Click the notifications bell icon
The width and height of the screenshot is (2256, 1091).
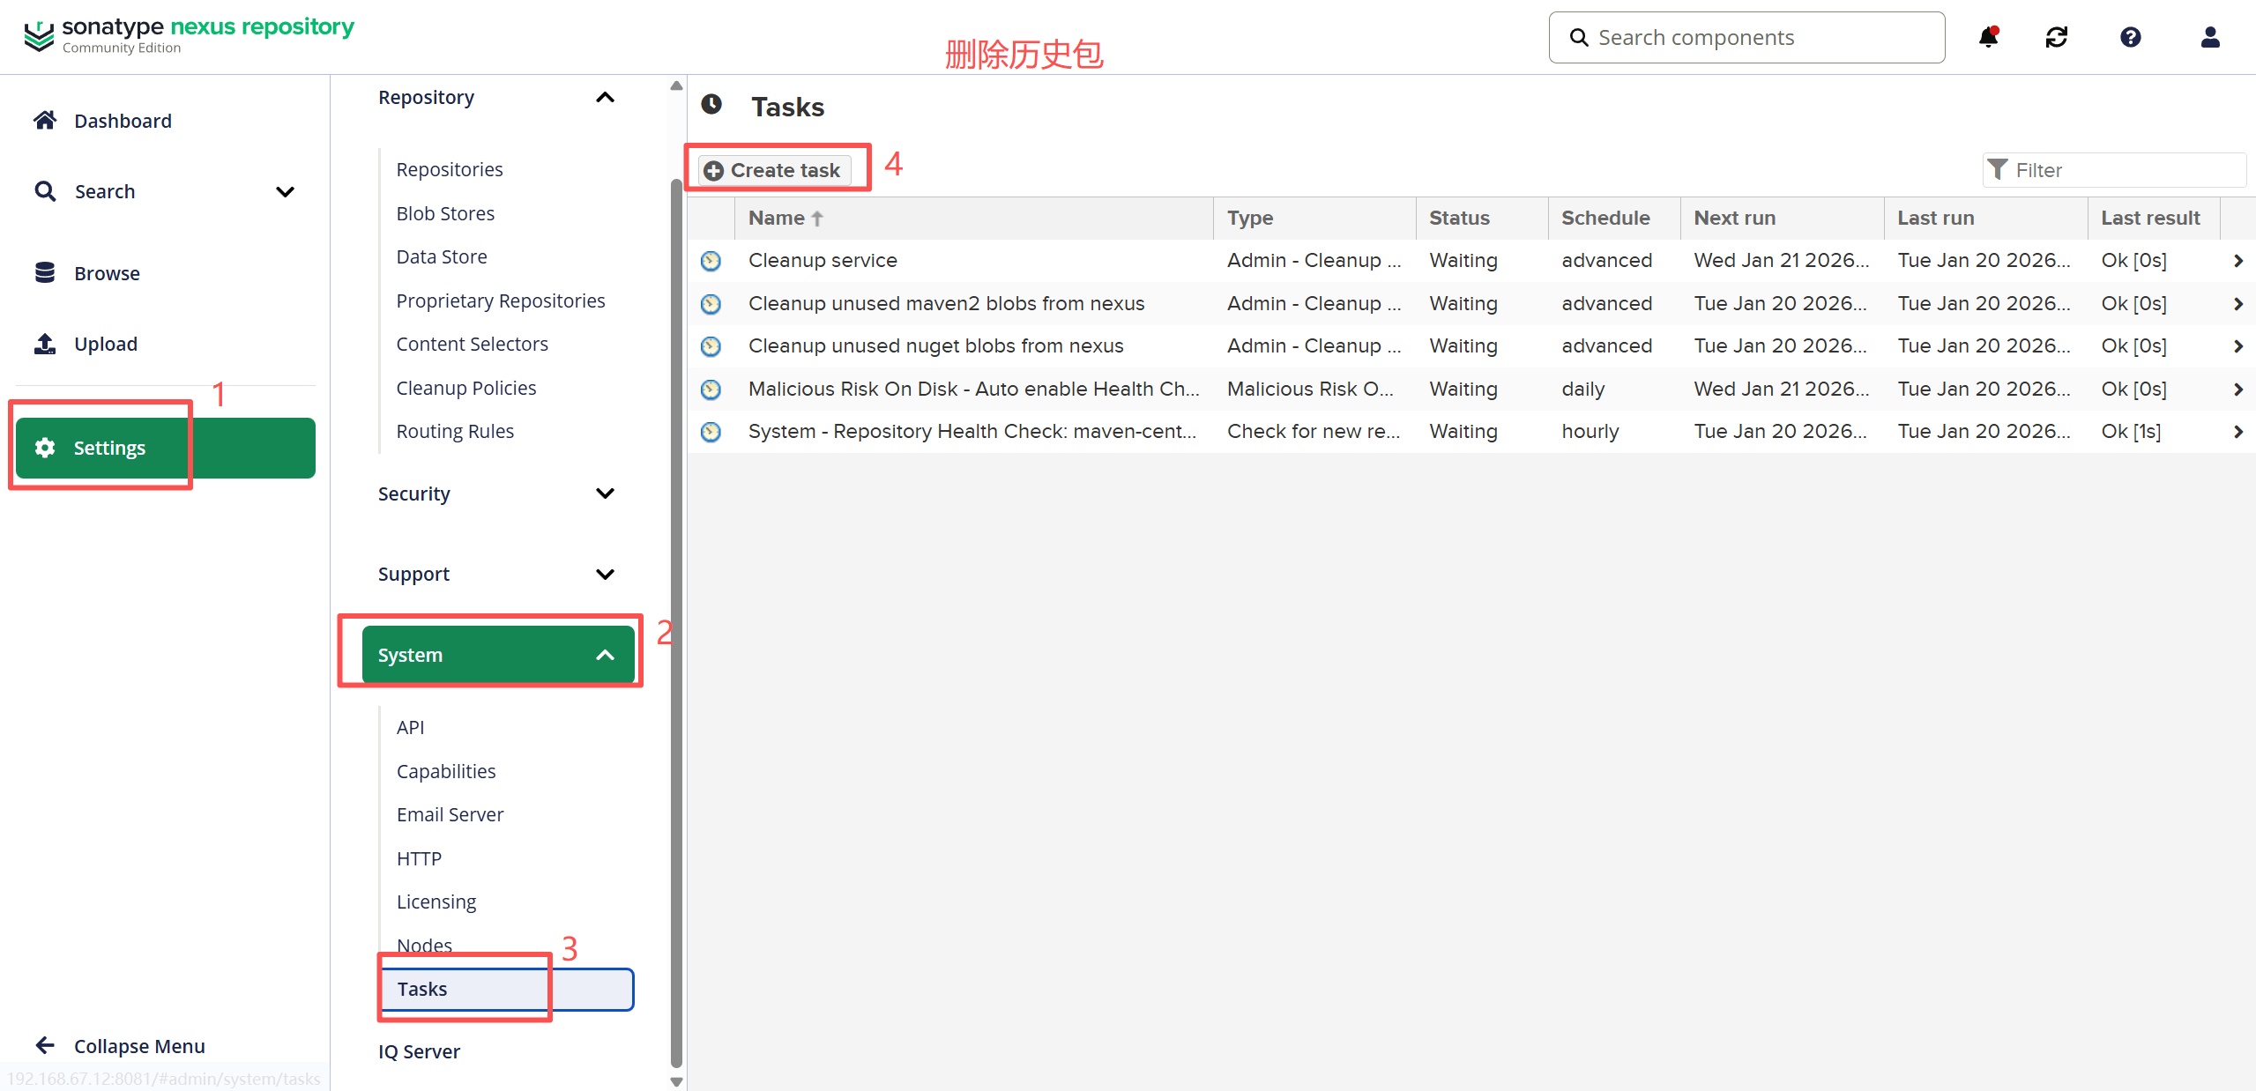(1988, 37)
